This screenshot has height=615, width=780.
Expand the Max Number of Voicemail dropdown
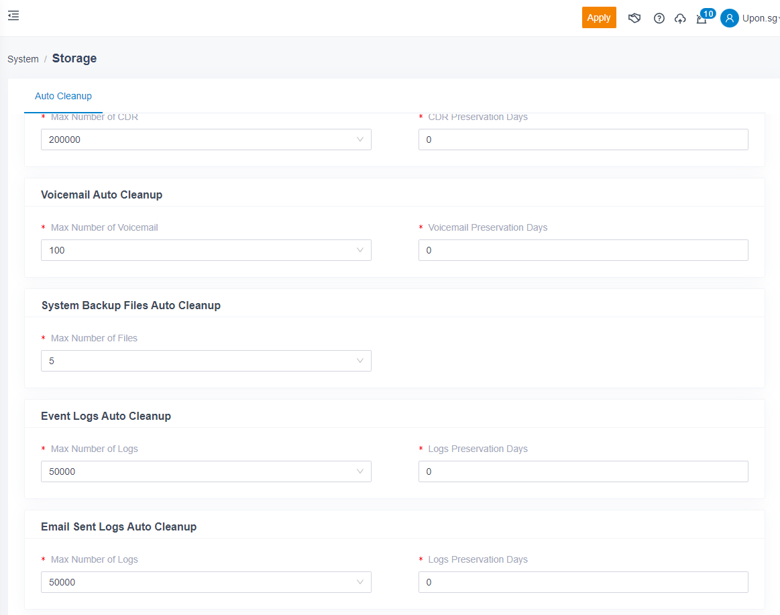(206, 250)
